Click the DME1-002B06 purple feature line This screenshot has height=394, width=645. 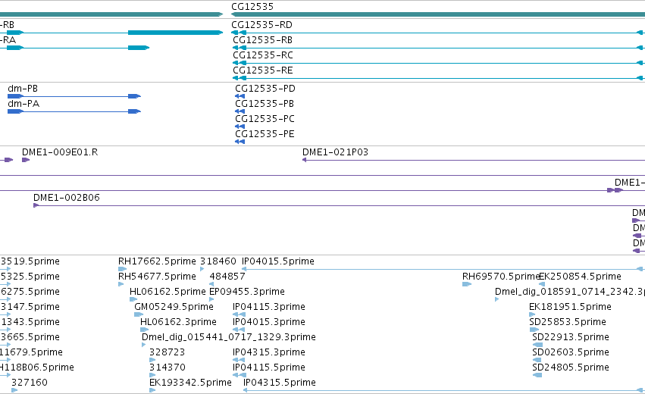340,205
